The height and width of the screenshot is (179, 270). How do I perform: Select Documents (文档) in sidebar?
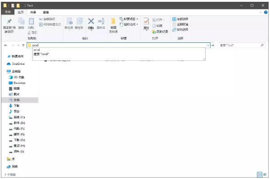(x=20, y=100)
